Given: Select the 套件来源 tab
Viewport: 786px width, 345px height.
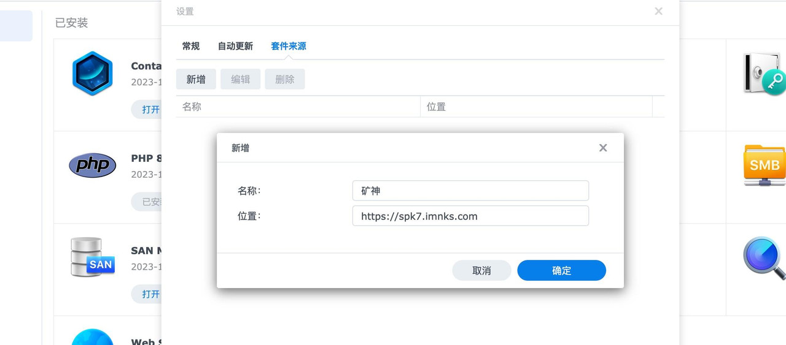Looking at the screenshot, I should [289, 46].
